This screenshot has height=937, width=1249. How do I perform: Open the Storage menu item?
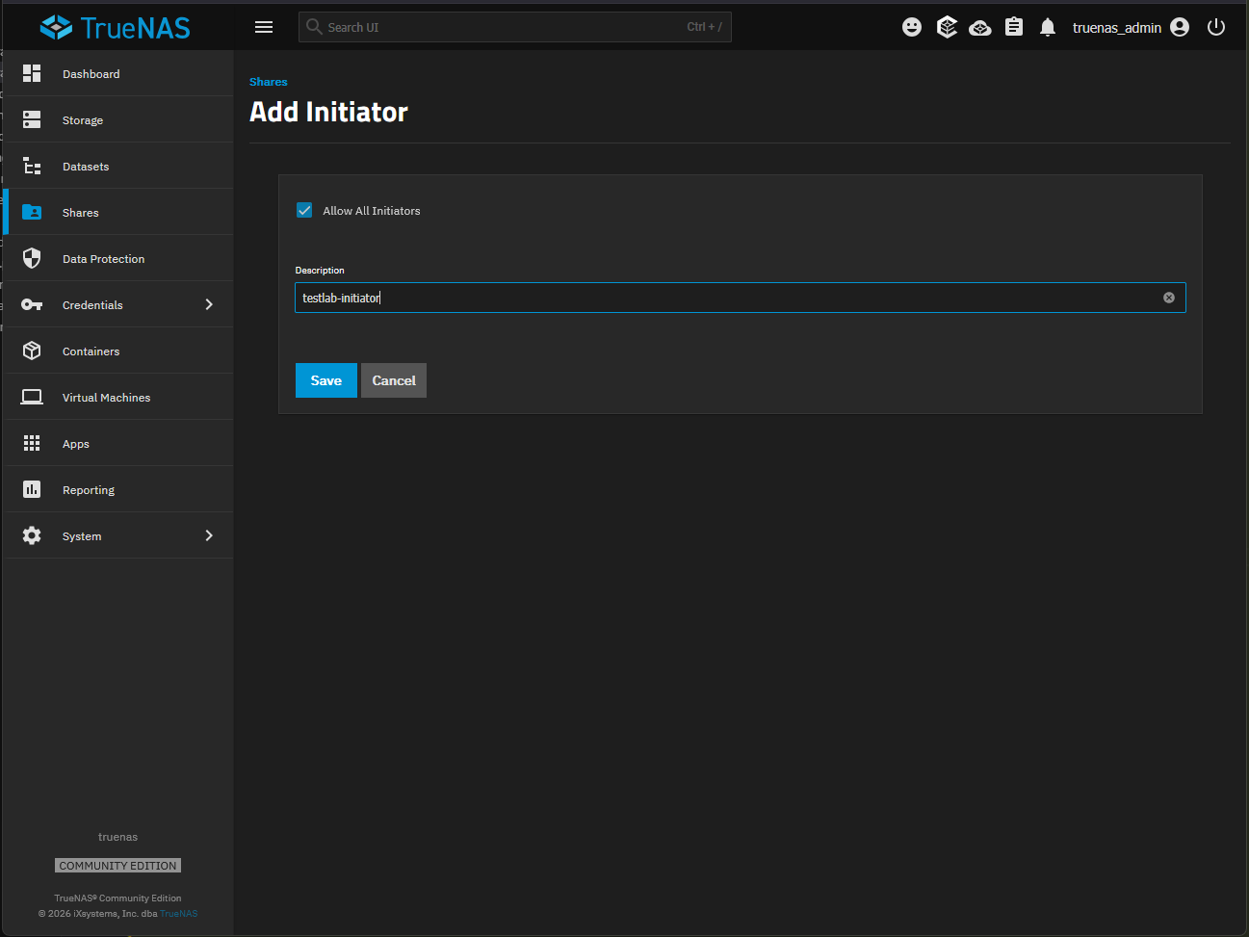(119, 119)
